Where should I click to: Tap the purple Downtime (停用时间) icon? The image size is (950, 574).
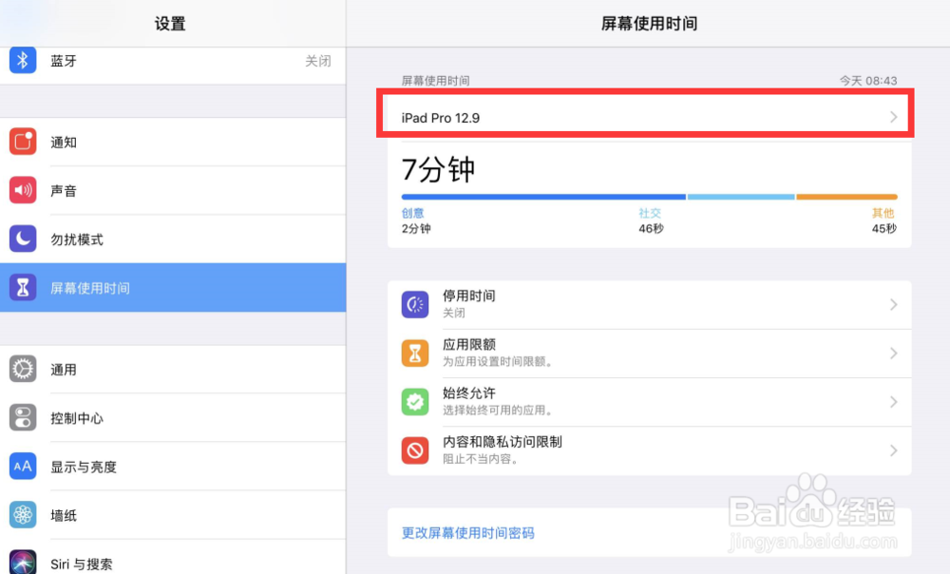click(415, 304)
